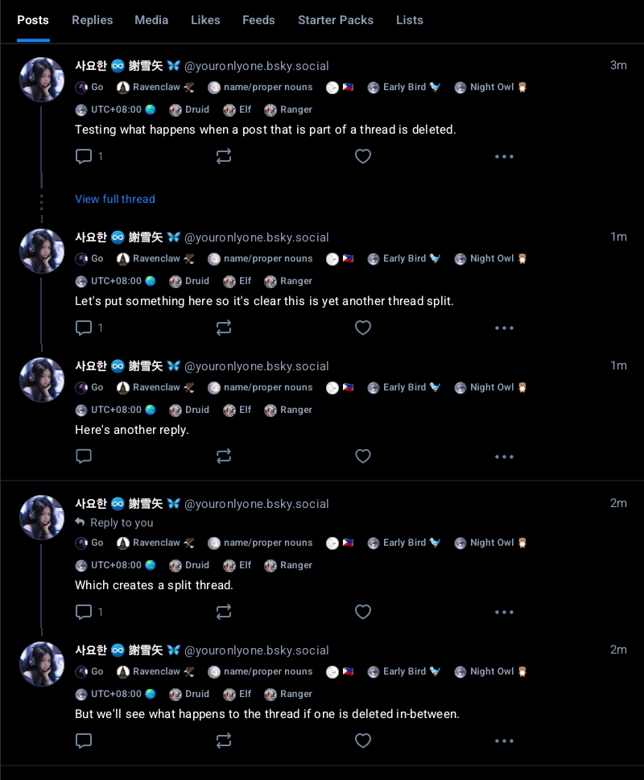This screenshot has width=644, height=780.
Task: Open the Starter Packs tab
Action: coord(336,20)
